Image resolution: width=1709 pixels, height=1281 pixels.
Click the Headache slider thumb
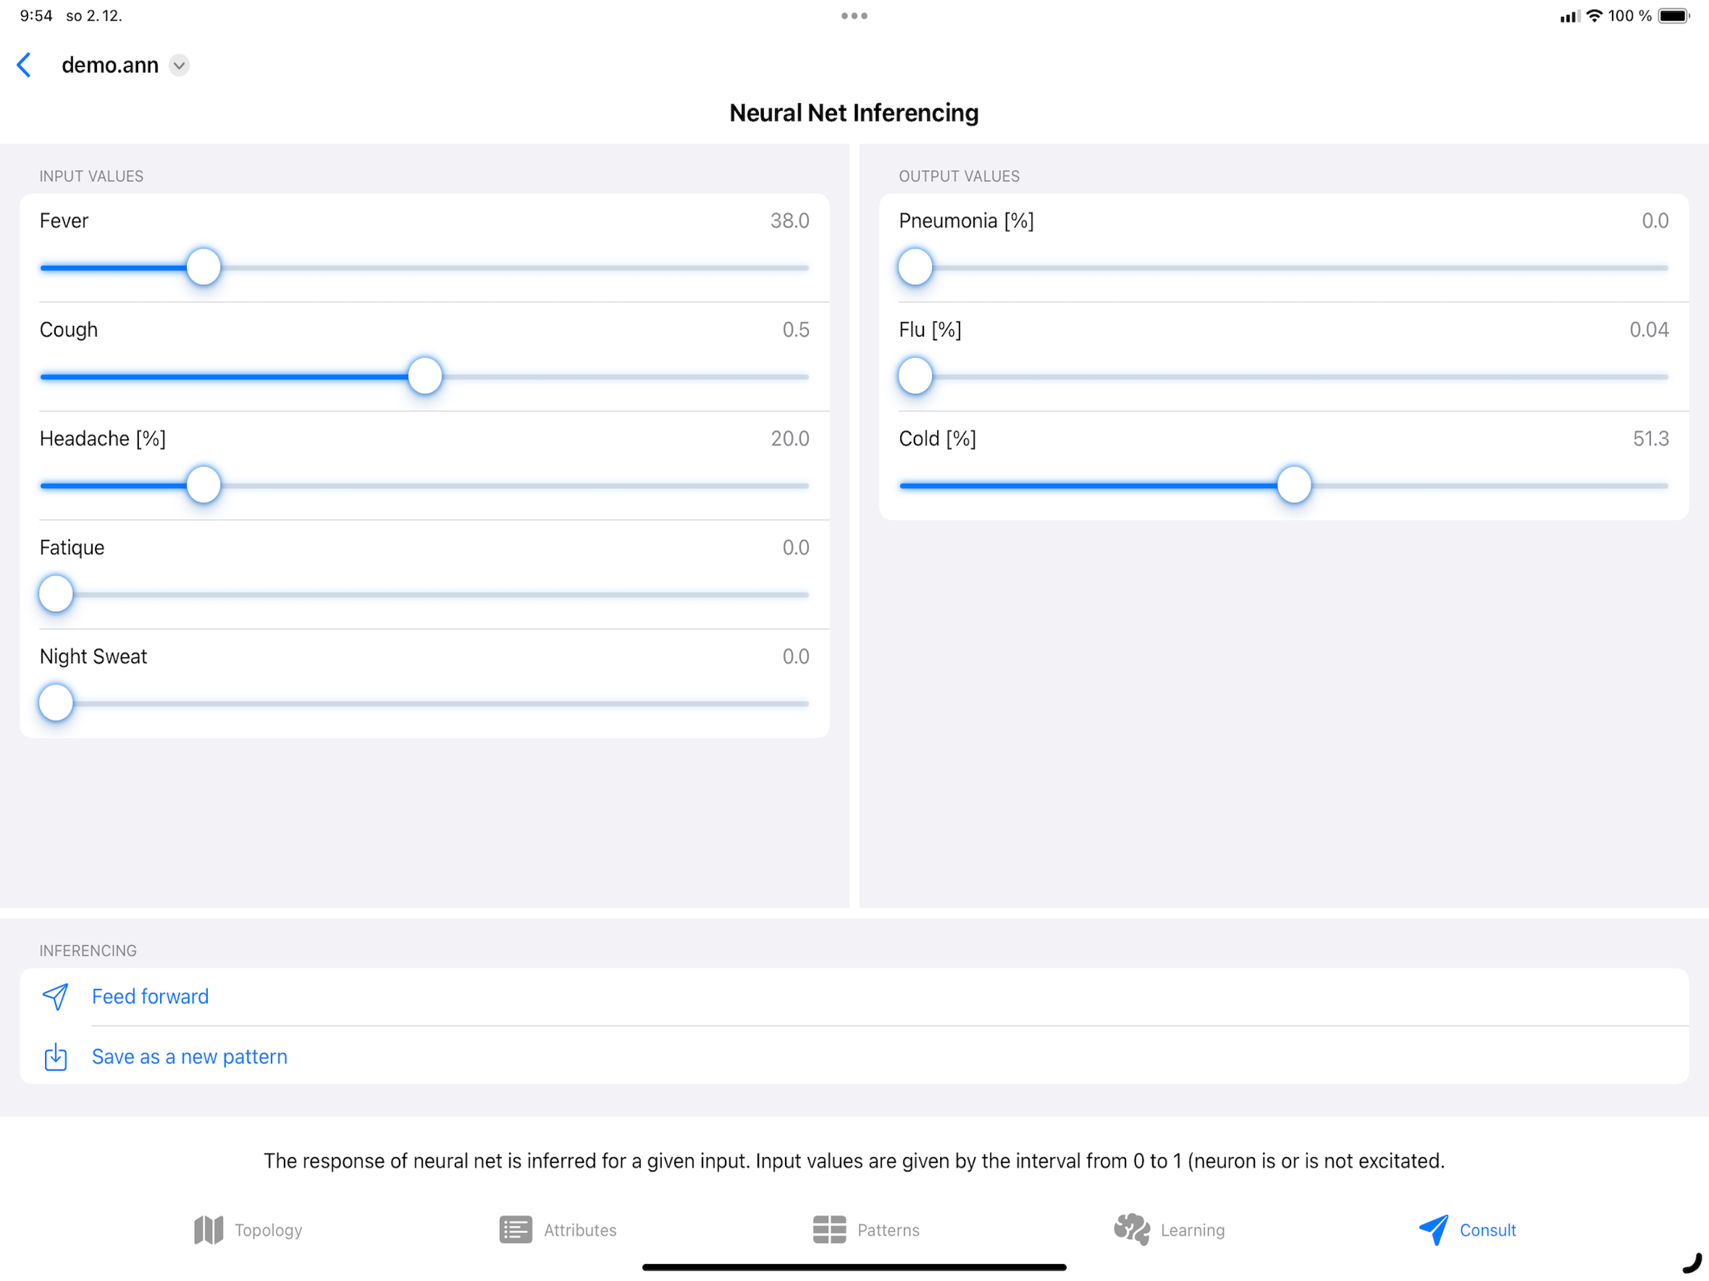click(x=203, y=485)
